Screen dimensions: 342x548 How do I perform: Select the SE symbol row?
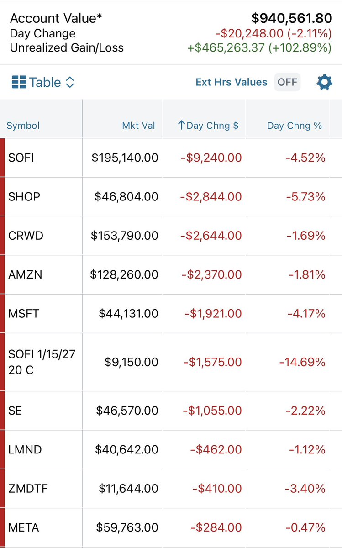tap(171, 411)
